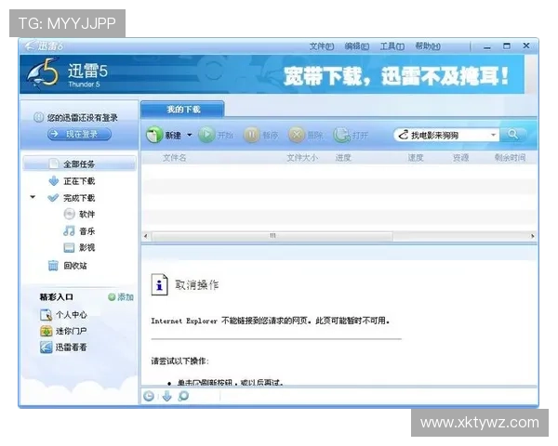Viewport: 558px width, 446px height.
Task: Select the 影视 video category
Action: click(79, 247)
